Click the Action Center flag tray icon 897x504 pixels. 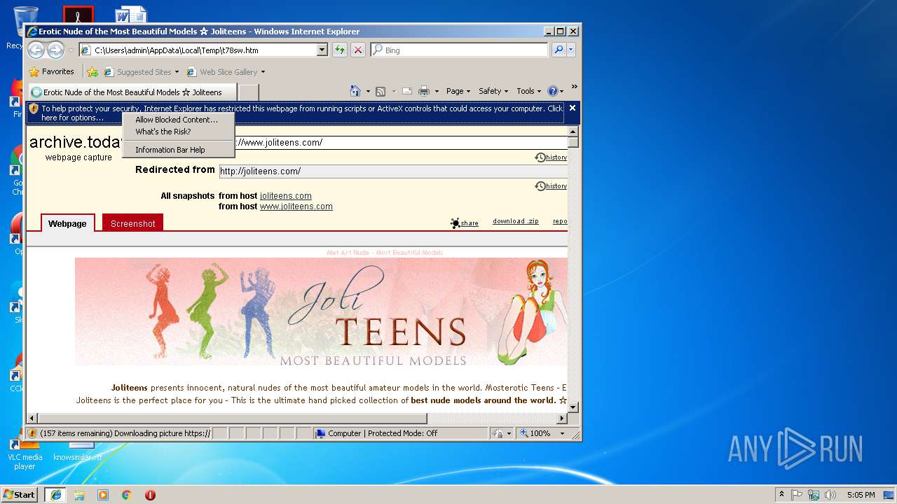coord(797,494)
